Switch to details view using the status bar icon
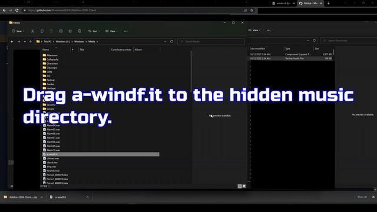 tap(240, 186)
